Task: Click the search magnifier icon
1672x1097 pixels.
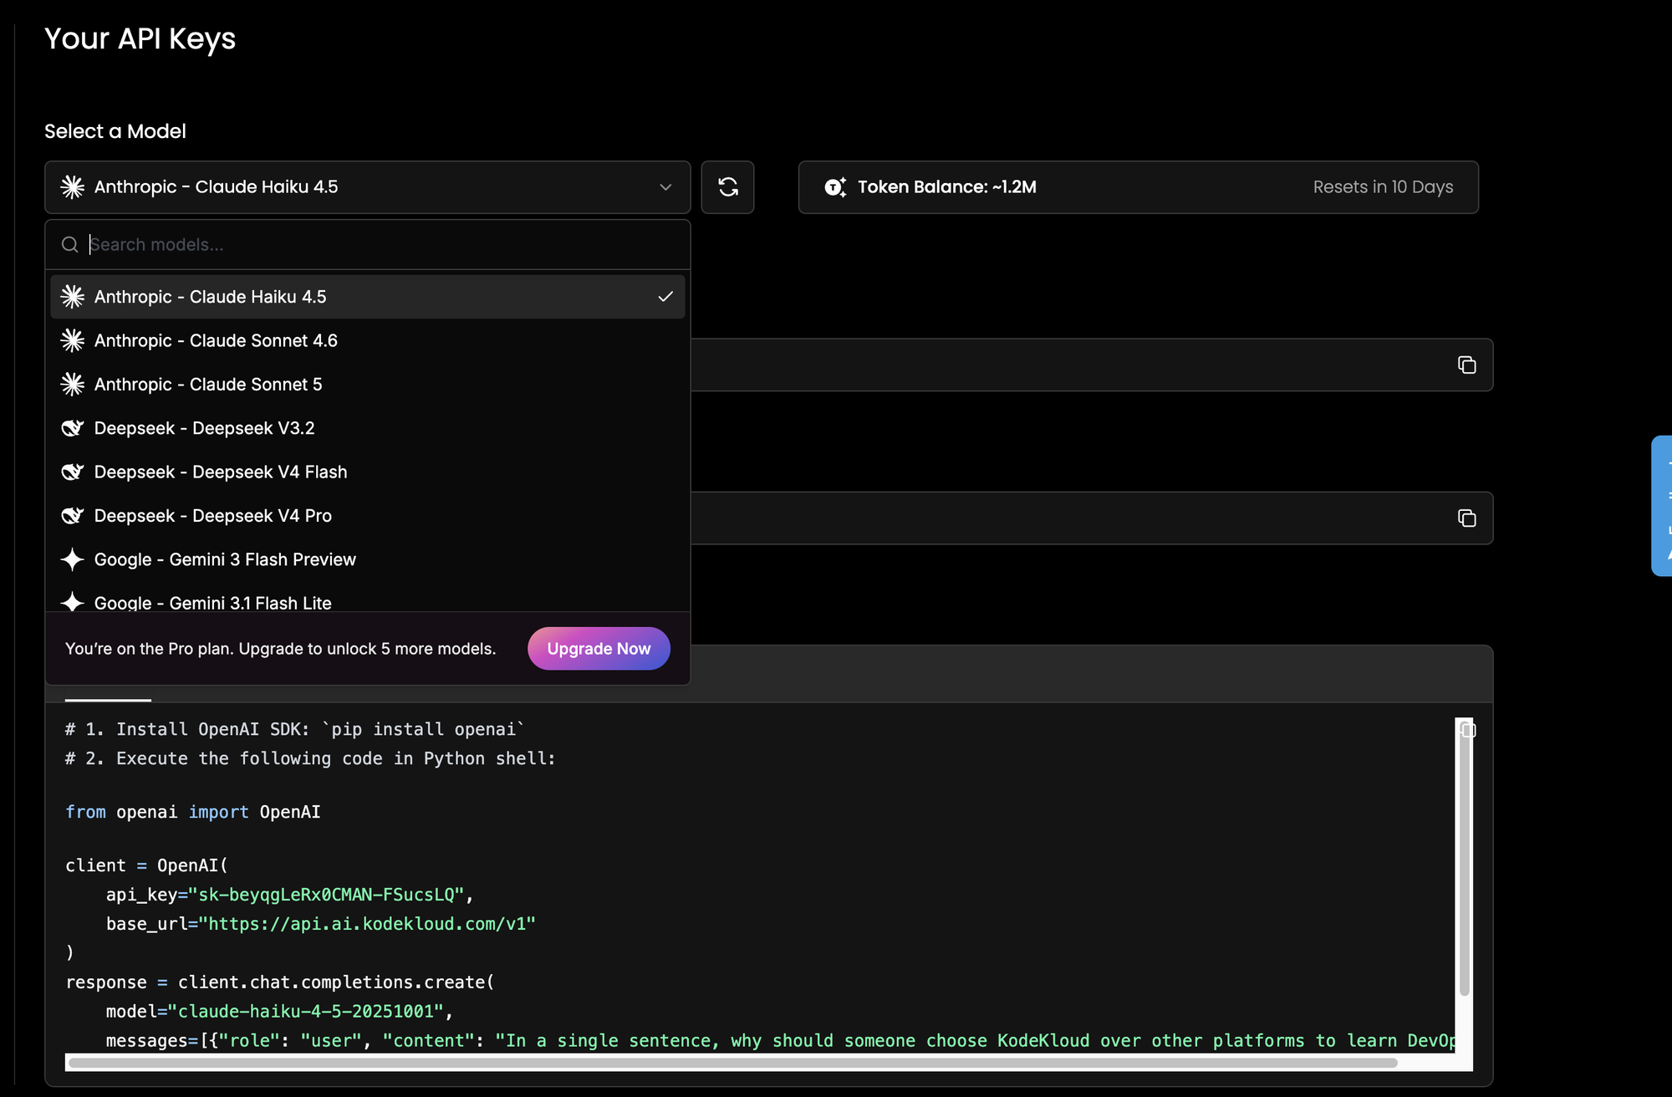Action: [x=70, y=244]
